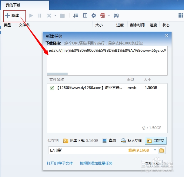Image resolution: width=184 pixels, height=177 pixels.
Task: Click the horizontal scrollbar in link box
Action: pos(57,74)
